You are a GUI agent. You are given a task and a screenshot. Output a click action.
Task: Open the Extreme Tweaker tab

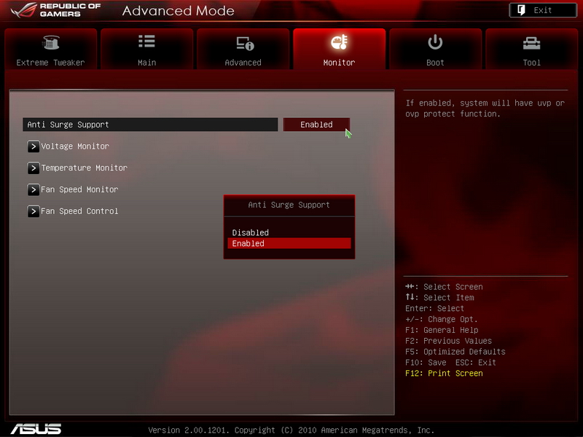click(50, 49)
